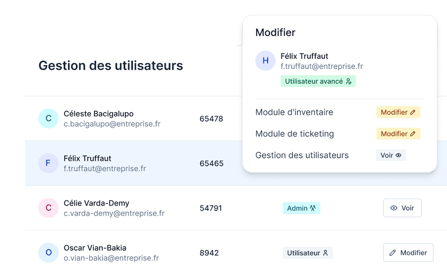The height and width of the screenshot is (268, 447).
Task: Click Oscar Vian-Bakia's circular O avatar
Action: coord(48,252)
